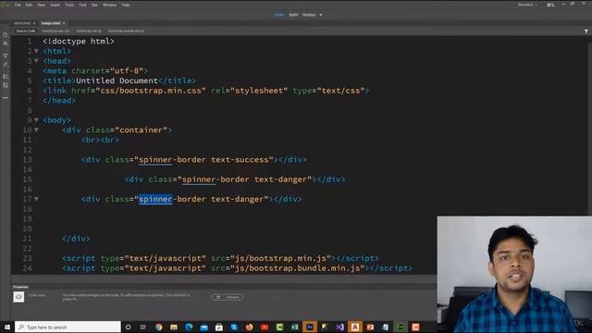
Task: Open the first bootstrap related file after Source Code
Action: point(55,31)
